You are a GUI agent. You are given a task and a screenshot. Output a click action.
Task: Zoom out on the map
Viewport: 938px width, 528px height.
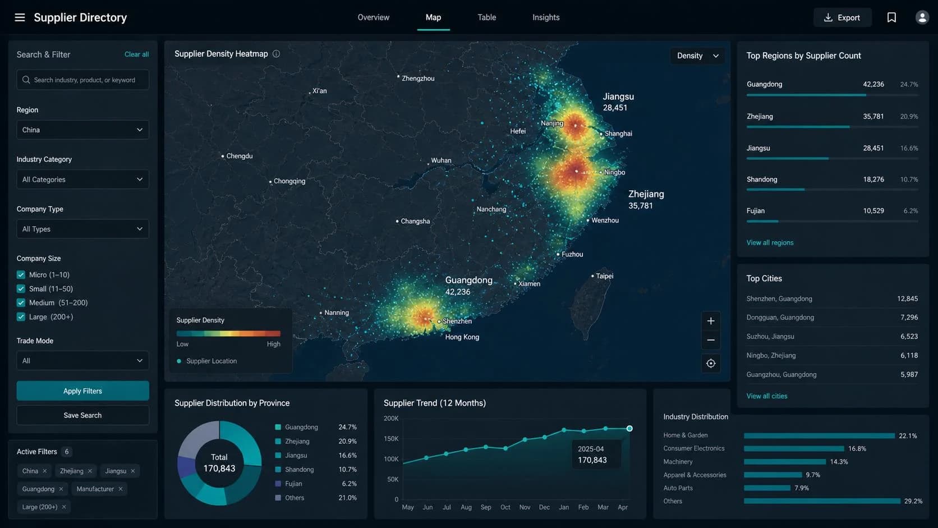click(x=711, y=340)
